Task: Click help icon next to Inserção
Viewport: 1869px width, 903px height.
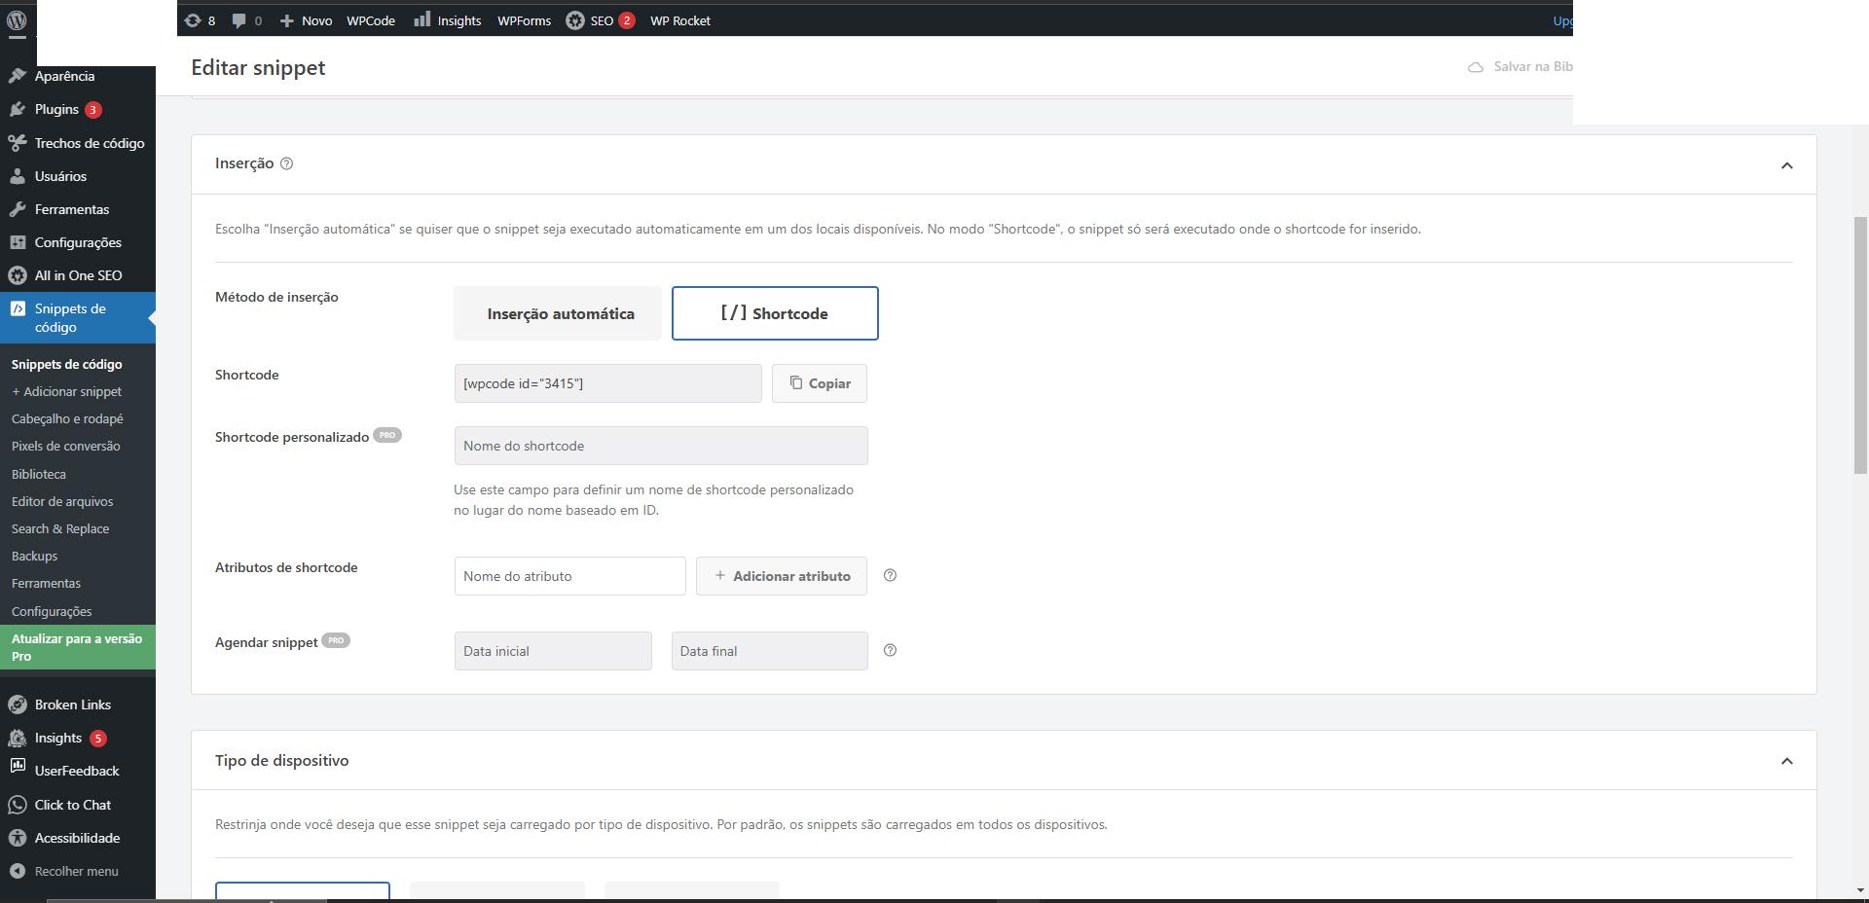Action: 286,163
